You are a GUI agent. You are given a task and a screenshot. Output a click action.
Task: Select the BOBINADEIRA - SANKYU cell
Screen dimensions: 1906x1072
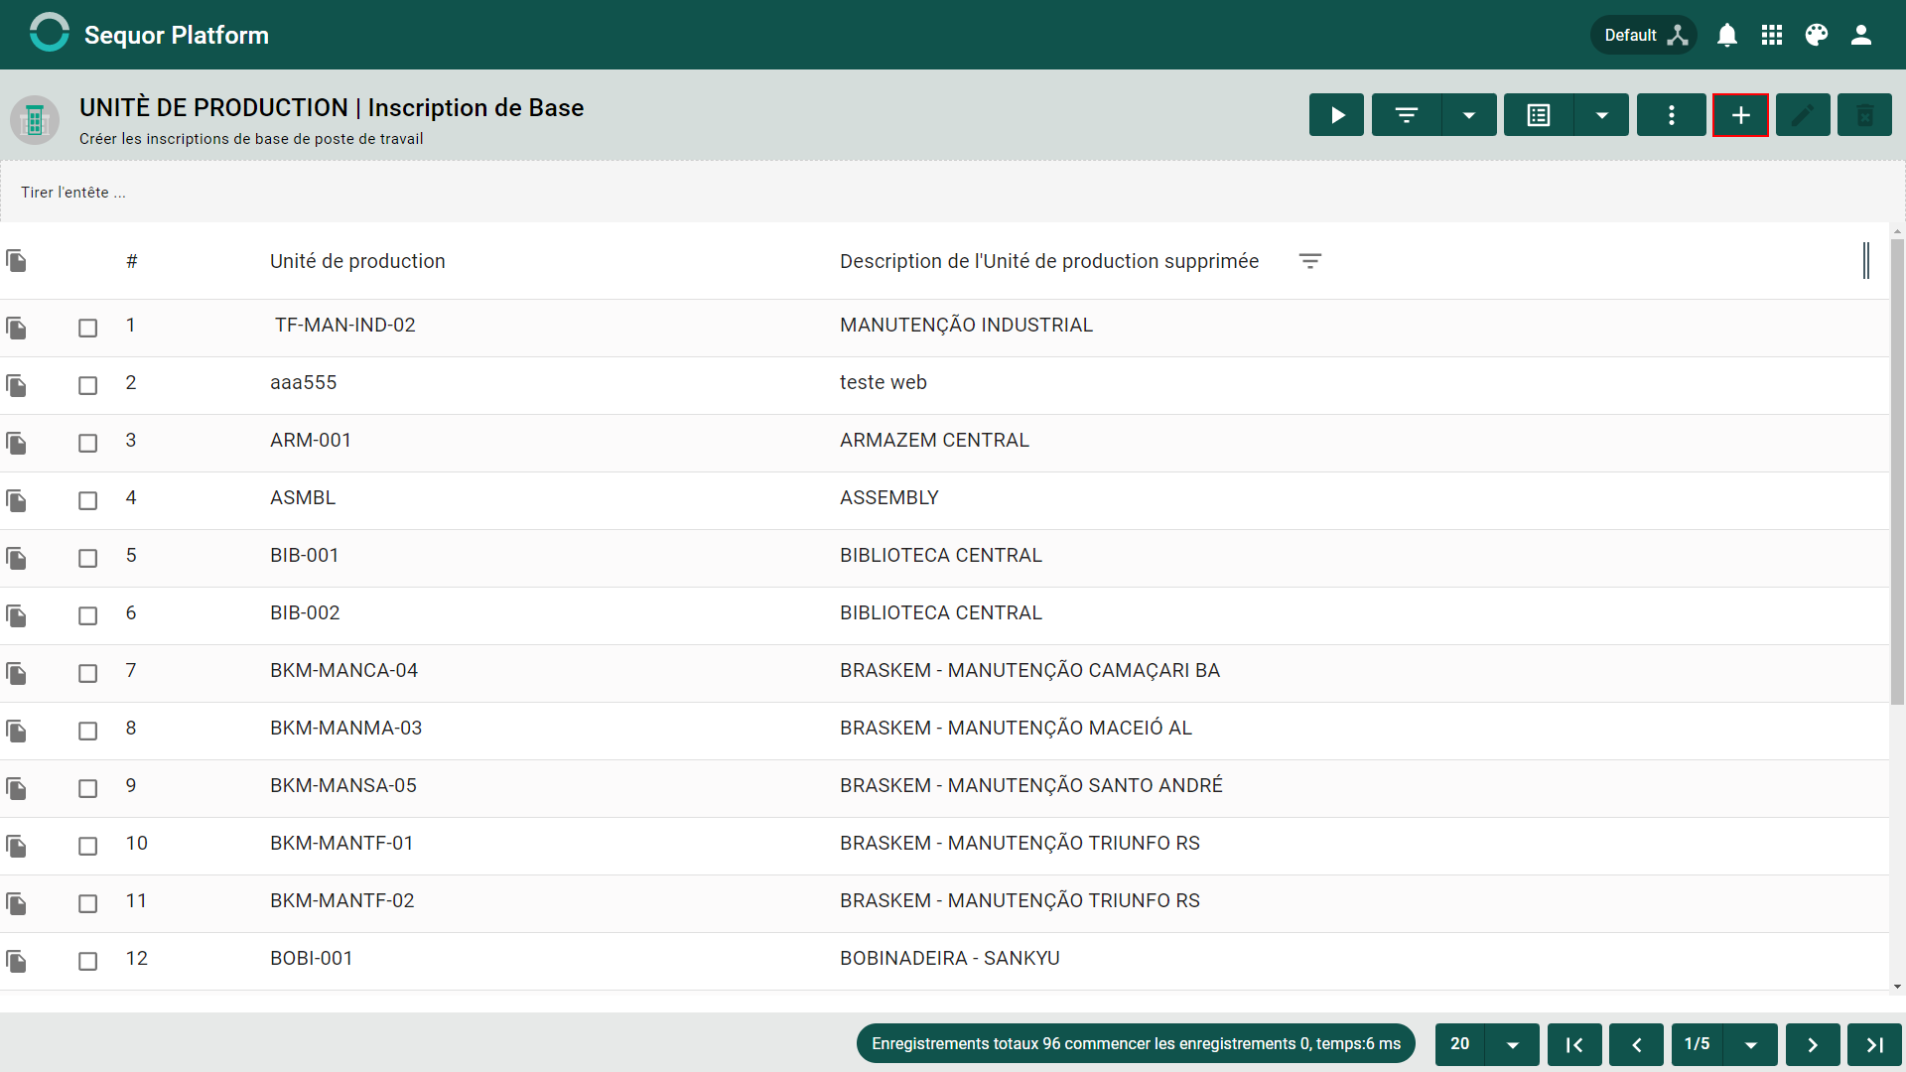tap(950, 959)
